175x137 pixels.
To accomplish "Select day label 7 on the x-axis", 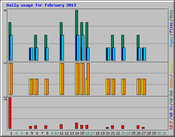I will click(x=42, y=133).
